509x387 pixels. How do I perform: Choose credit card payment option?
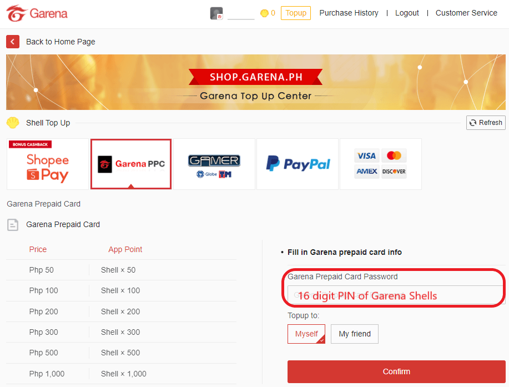380,164
